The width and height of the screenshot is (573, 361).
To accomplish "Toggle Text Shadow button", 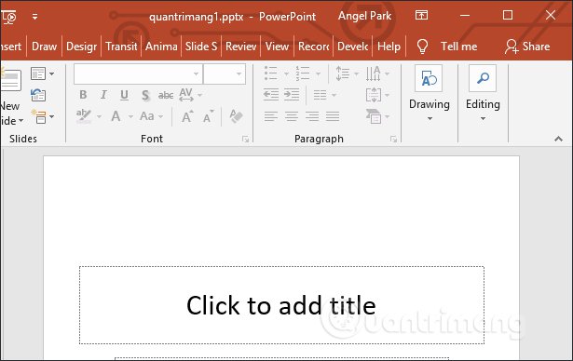I will pyautogui.click(x=145, y=95).
